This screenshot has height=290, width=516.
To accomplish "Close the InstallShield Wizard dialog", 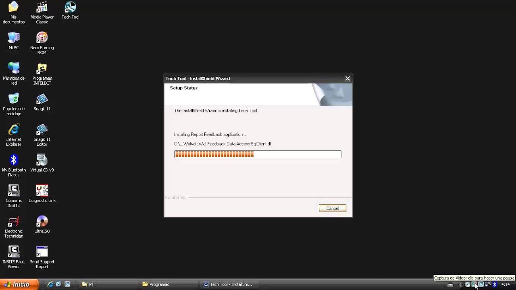I will click(347, 79).
